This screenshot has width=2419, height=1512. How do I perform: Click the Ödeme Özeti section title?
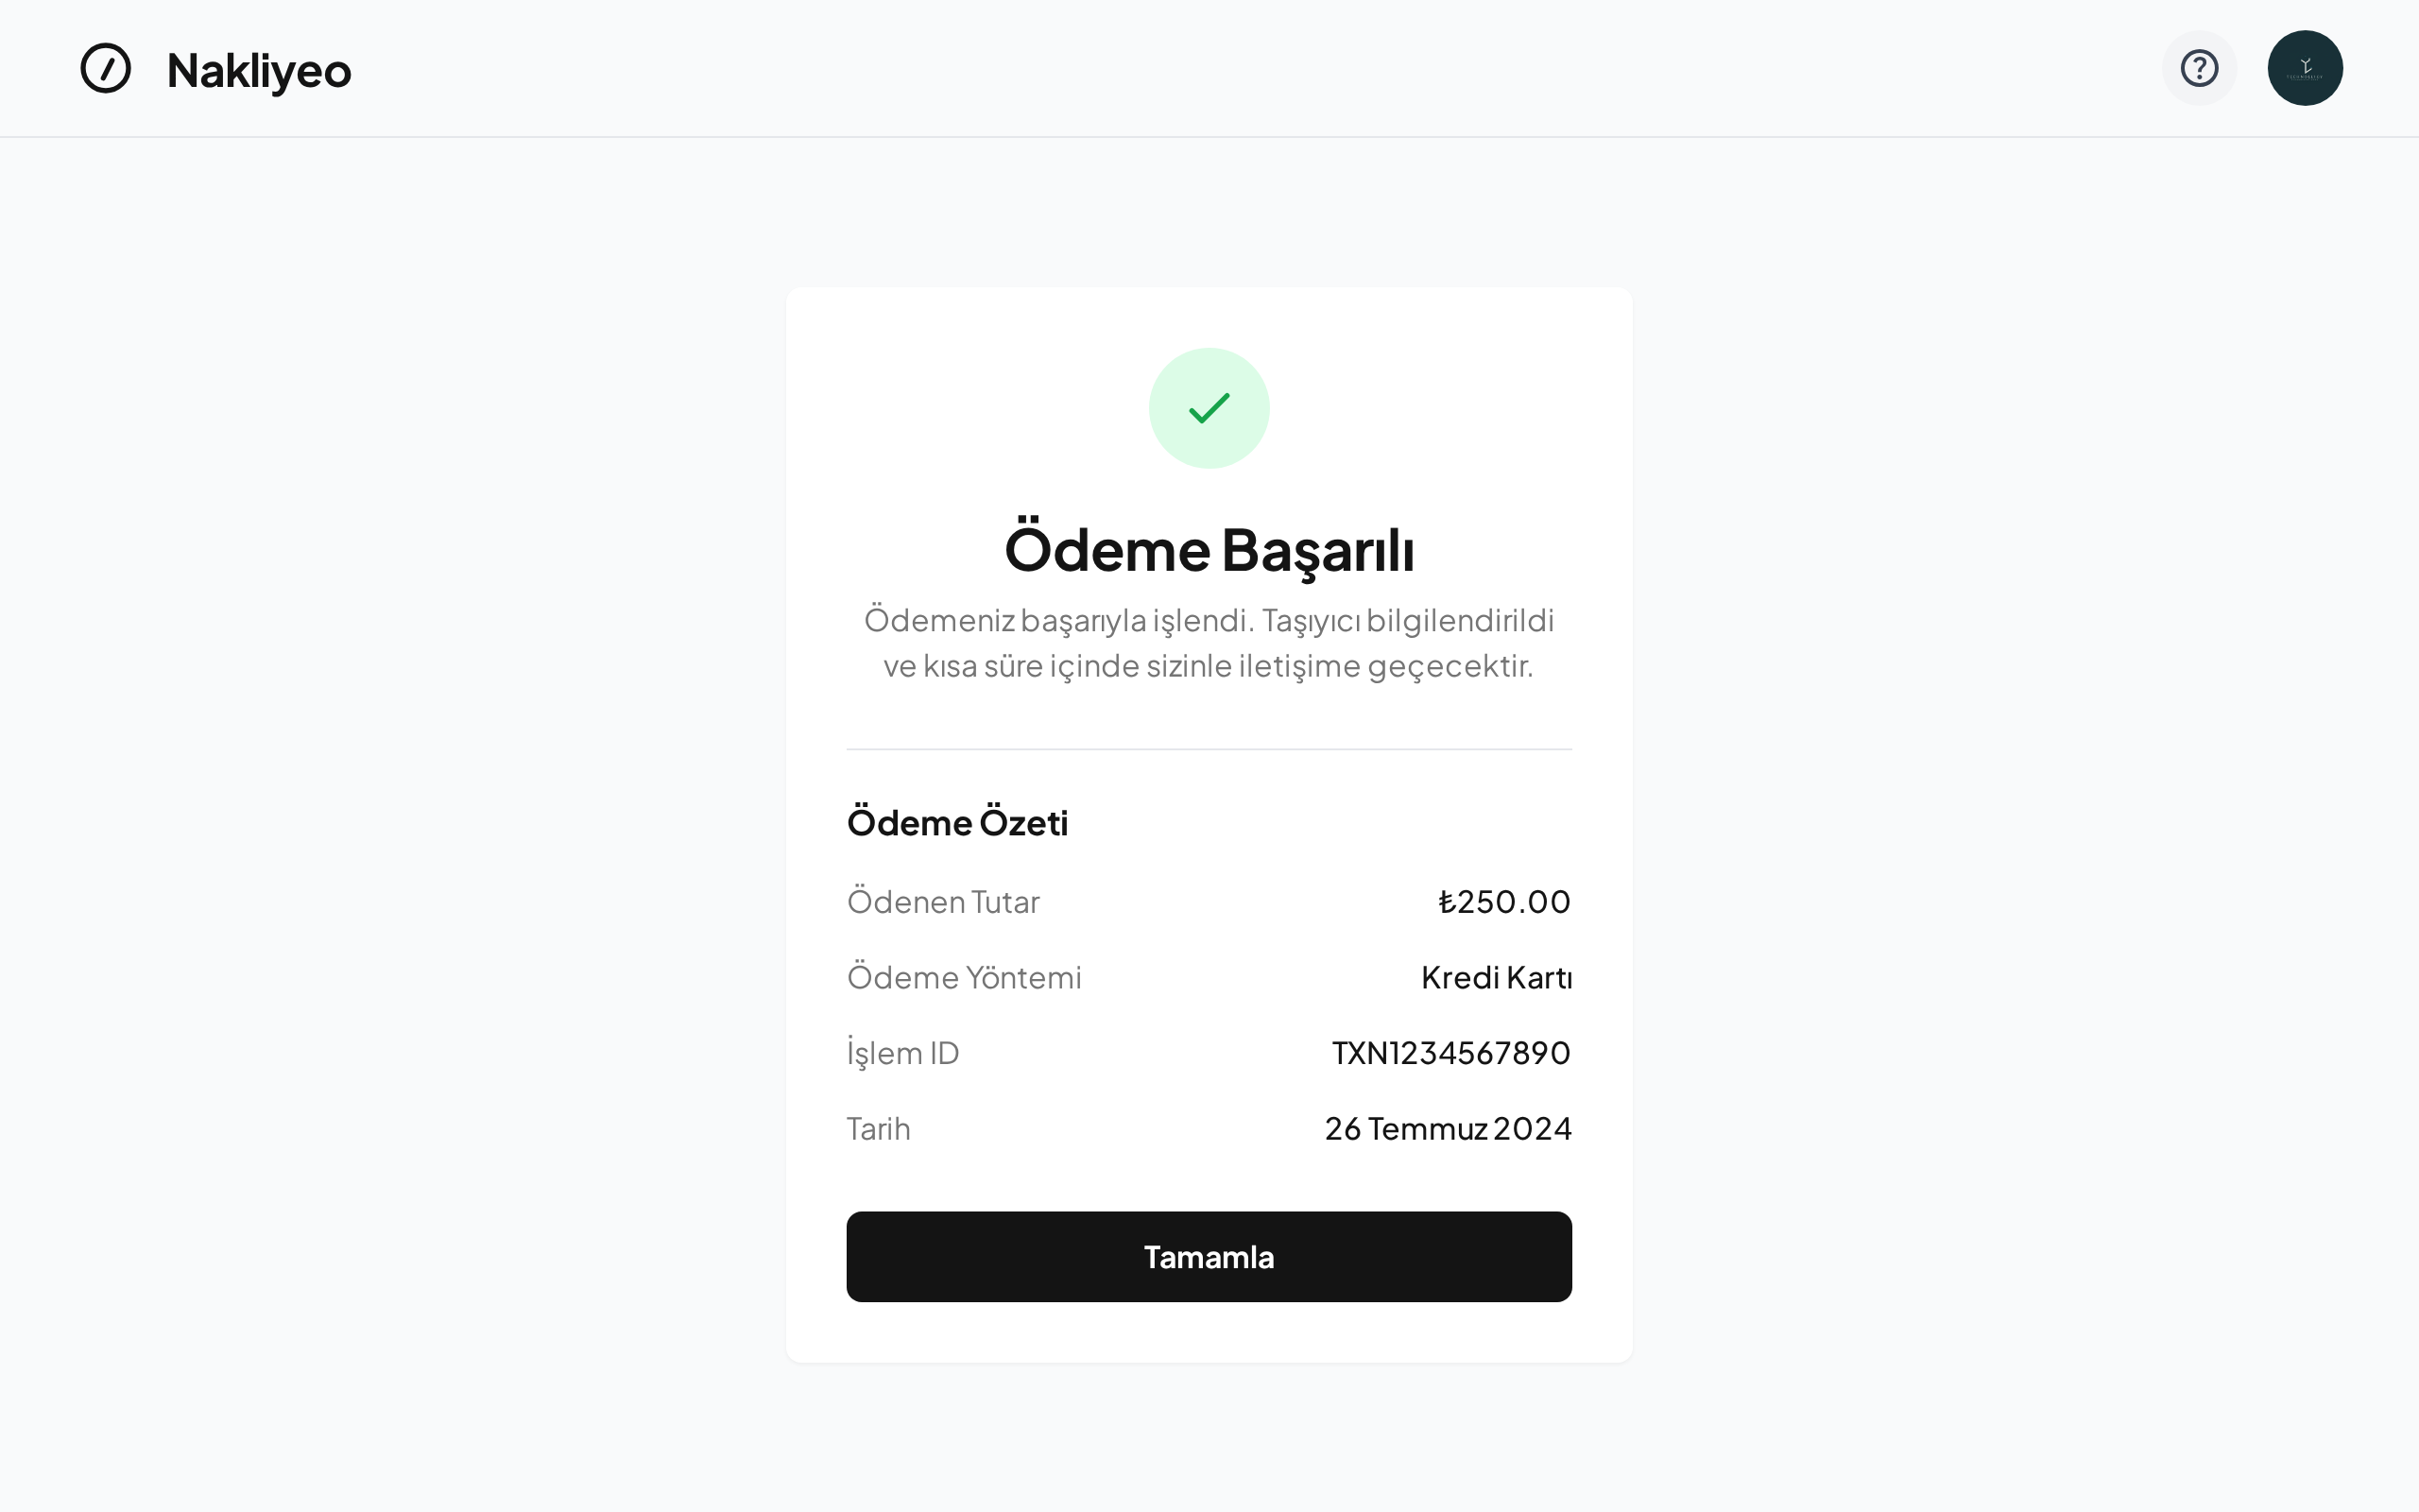pos(956,823)
